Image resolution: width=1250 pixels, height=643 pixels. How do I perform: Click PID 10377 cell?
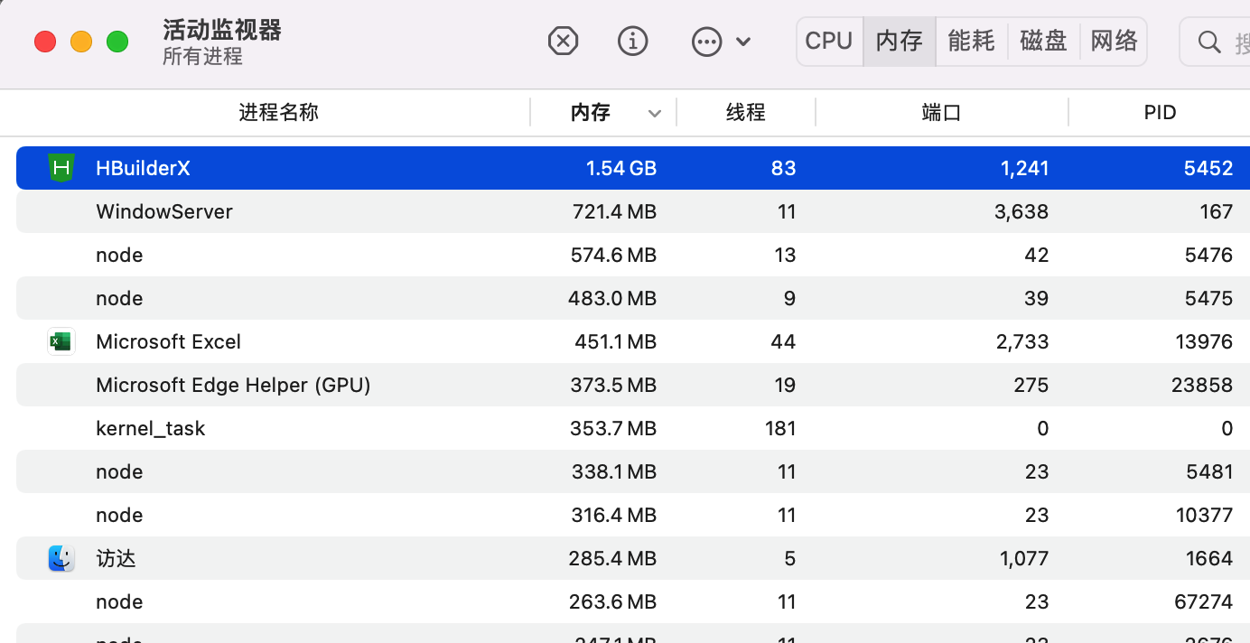click(1204, 515)
